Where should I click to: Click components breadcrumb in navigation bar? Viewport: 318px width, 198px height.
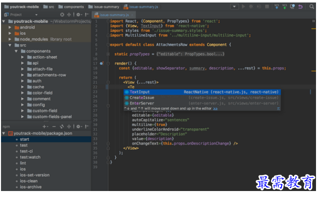71,6
